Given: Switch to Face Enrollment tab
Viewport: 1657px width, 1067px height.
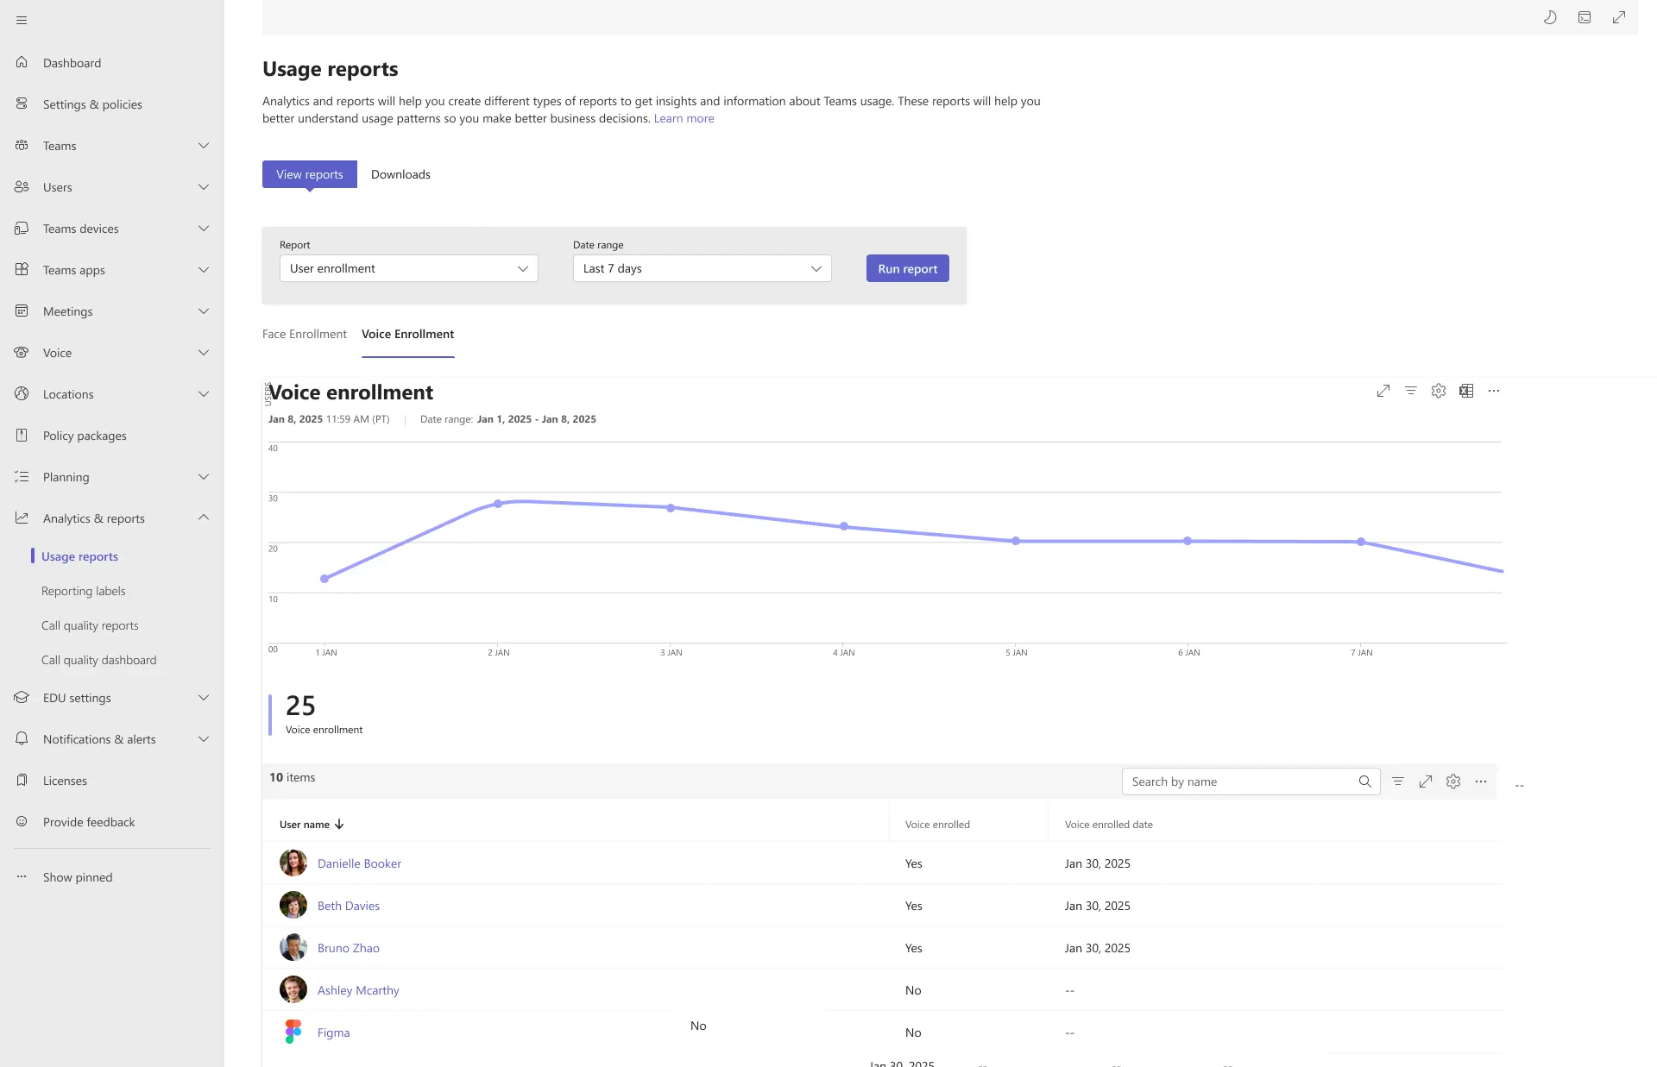Looking at the screenshot, I should tap(304, 334).
